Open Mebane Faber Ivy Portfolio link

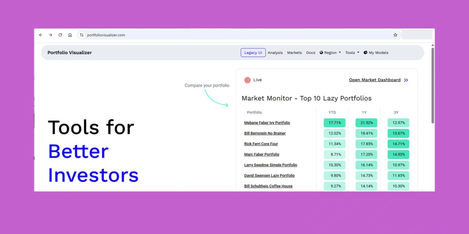(x=267, y=123)
